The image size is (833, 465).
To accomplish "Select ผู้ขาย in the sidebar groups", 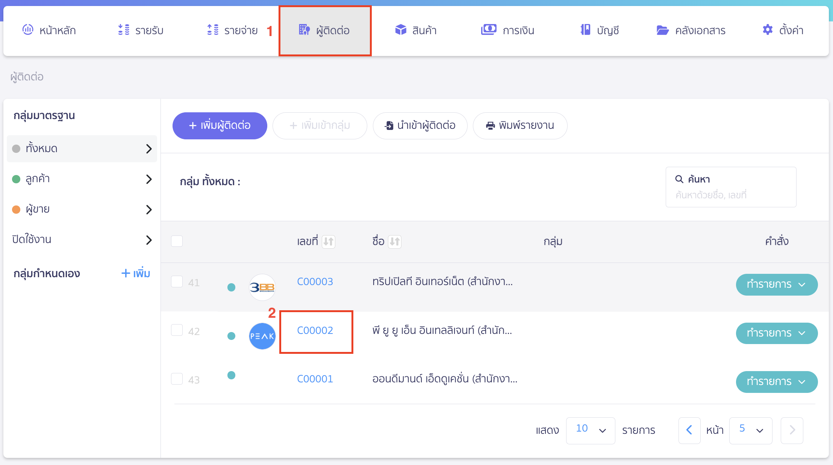I will coord(38,209).
